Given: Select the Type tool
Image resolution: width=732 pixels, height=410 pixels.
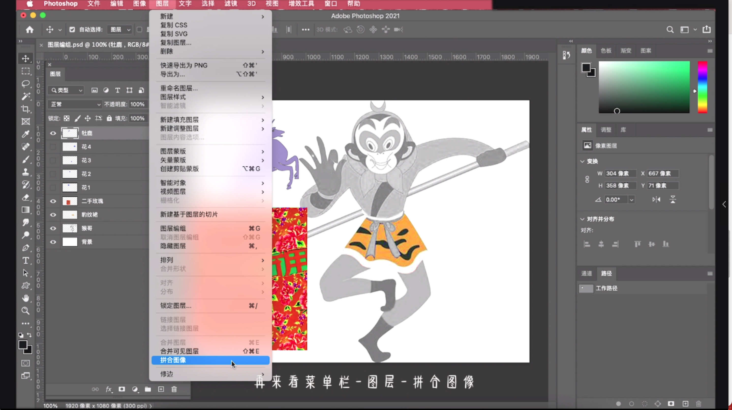Looking at the screenshot, I should (26, 260).
